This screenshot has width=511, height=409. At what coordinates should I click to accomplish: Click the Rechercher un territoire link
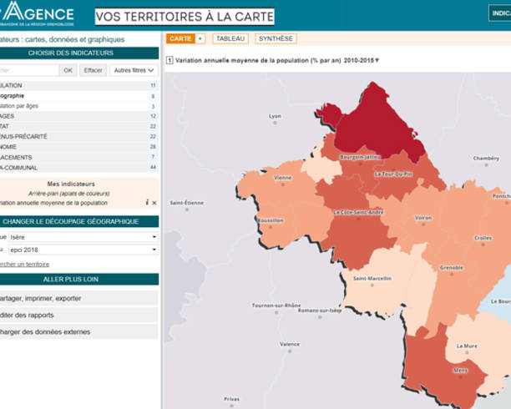pyautogui.click(x=24, y=264)
